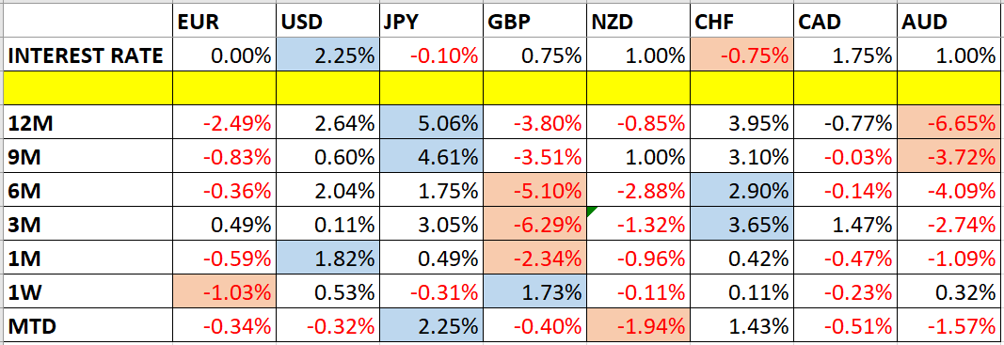Select the JPY 12M cell showing 5.06%
This screenshot has width=1004, height=345.
[x=431, y=123]
